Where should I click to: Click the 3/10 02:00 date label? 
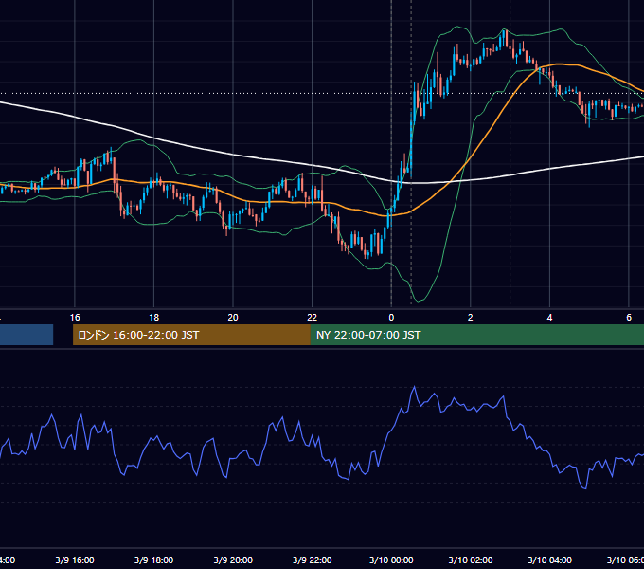(x=471, y=560)
